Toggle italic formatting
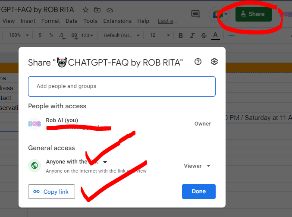This screenshot has height=217, width=292. click(x=192, y=35)
